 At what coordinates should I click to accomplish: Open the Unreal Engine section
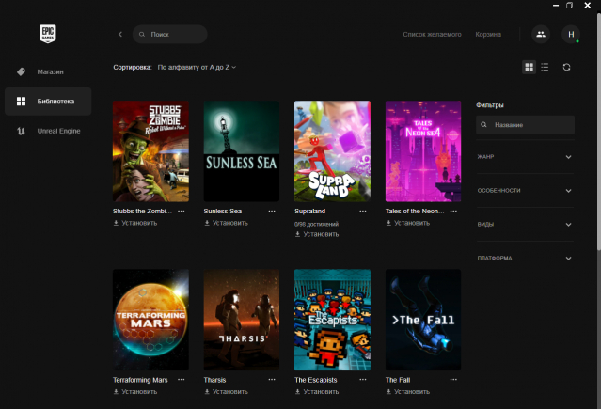click(48, 131)
